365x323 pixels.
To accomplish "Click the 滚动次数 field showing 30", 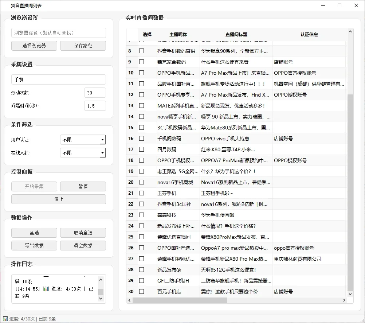I will [x=95, y=93].
